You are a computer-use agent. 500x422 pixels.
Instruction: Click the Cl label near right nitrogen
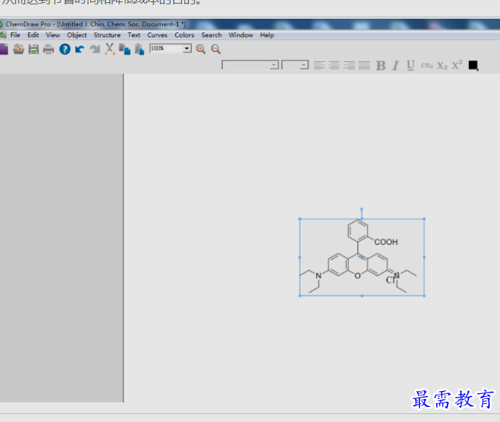(390, 280)
